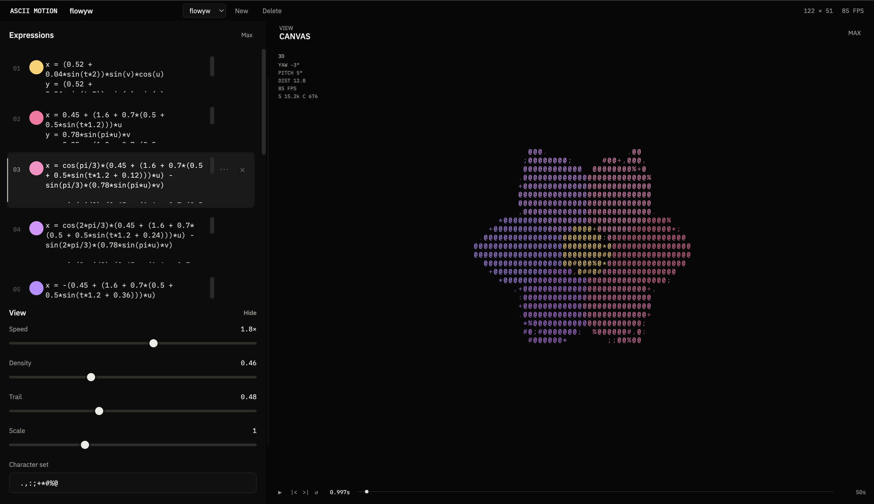The image size is (874, 504).
Task: Click the Scale slider handle
Action: [85, 445]
